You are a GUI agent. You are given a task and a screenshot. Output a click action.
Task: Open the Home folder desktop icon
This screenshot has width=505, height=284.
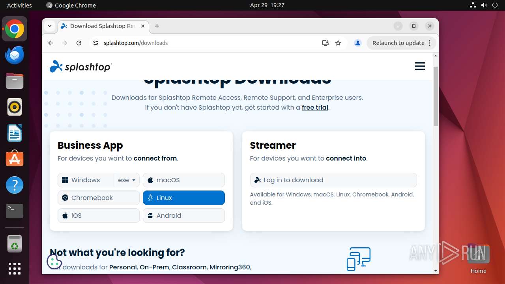(x=478, y=258)
